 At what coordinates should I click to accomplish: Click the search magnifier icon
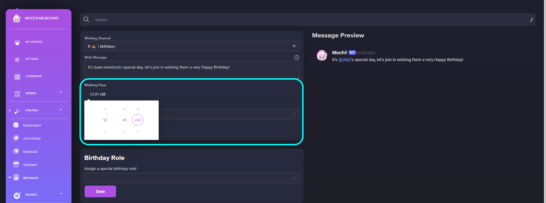coord(86,19)
